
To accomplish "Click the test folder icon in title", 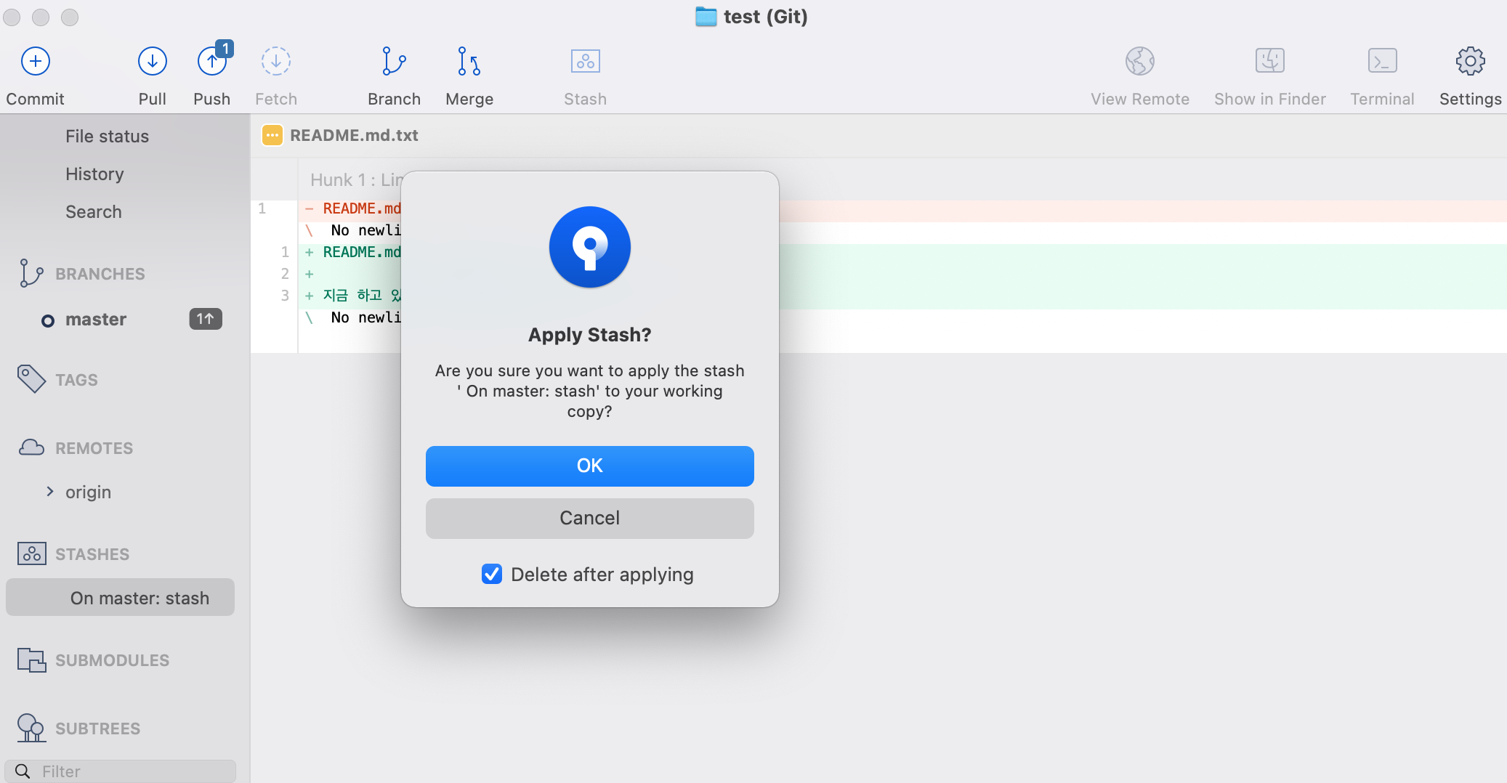I will click(x=706, y=17).
